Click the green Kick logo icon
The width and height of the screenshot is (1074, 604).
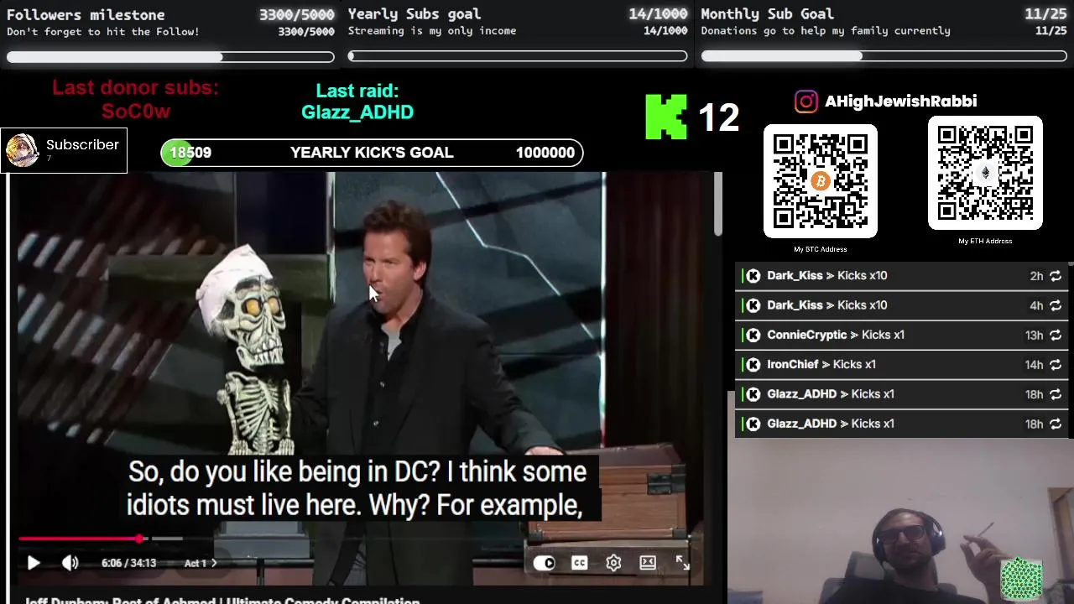666,117
